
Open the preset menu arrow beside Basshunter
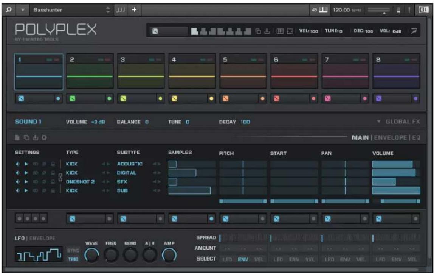coord(23,10)
